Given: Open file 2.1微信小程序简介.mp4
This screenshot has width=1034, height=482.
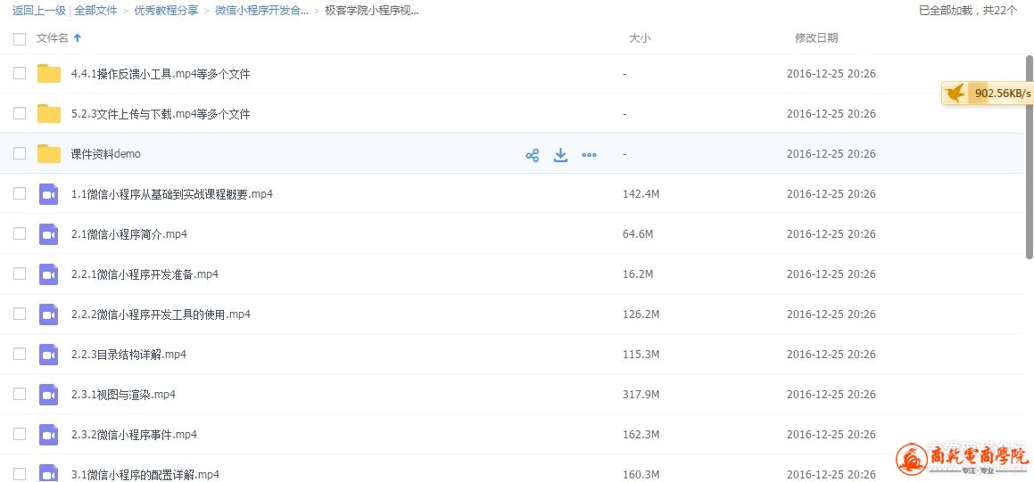Looking at the screenshot, I should tap(129, 234).
